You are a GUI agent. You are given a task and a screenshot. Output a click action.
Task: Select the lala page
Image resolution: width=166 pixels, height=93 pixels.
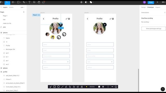(x=4, y=20)
